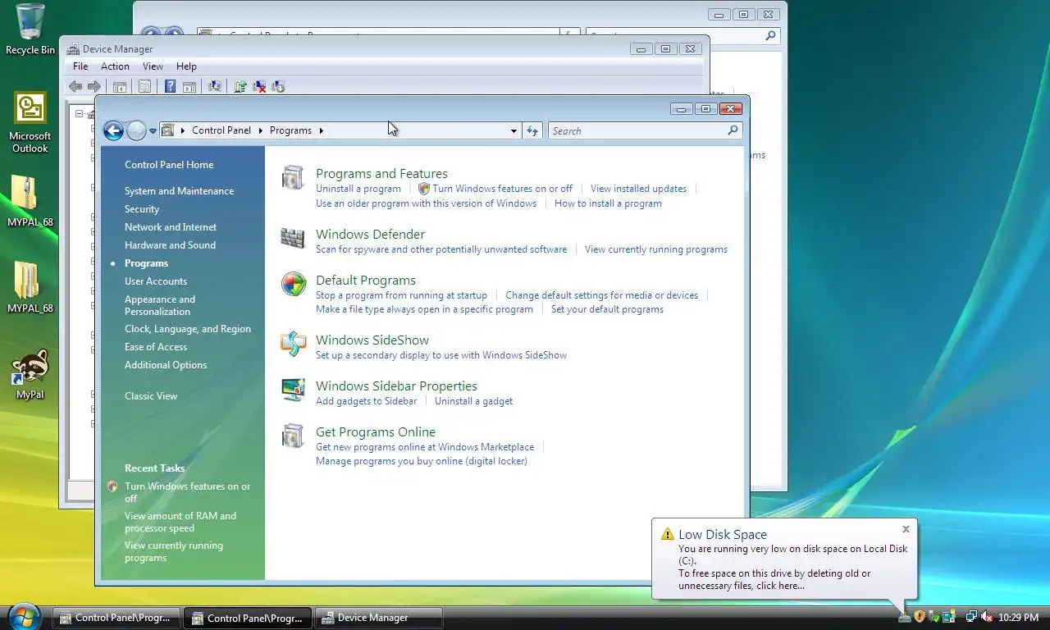Dismiss the Low Disk Space balloon with X
The width and height of the screenshot is (1050, 630).
coord(906,529)
